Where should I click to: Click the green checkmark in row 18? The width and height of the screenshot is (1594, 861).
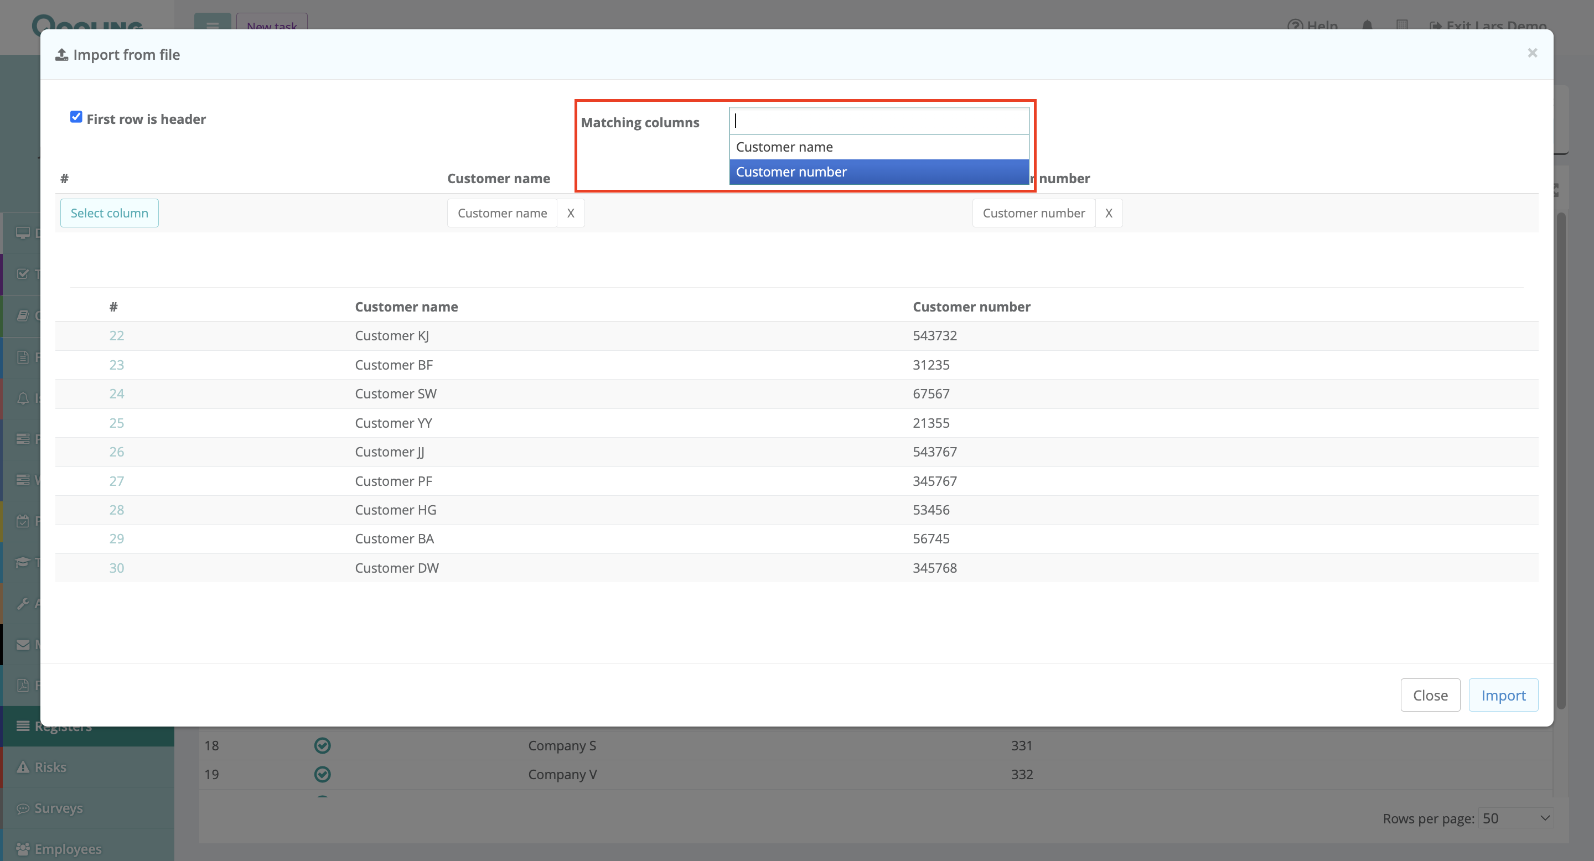pos(322,745)
